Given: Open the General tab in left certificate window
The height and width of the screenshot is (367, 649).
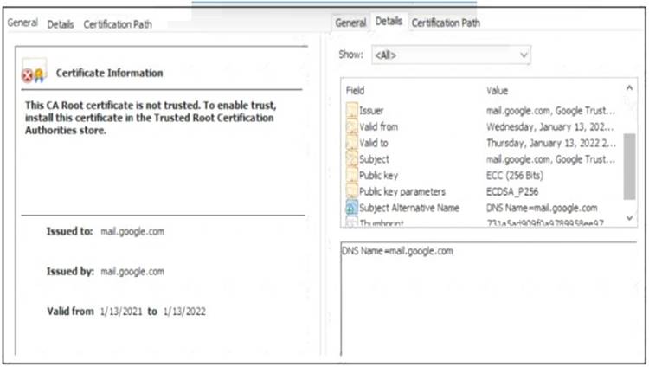Looking at the screenshot, I should tap(22, 23).
